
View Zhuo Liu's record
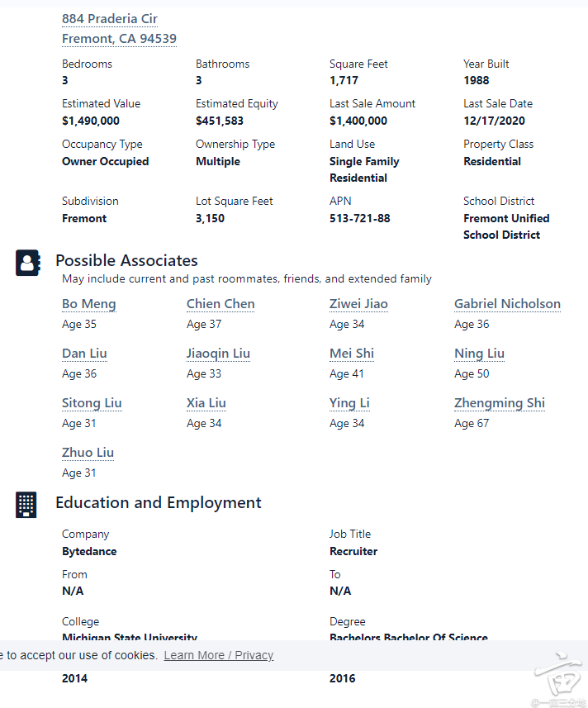(88, 453)
